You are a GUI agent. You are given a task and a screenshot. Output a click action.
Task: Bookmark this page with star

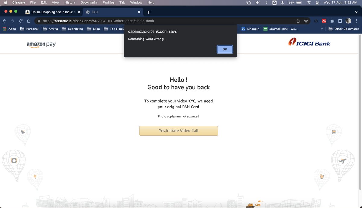point(306,21)
